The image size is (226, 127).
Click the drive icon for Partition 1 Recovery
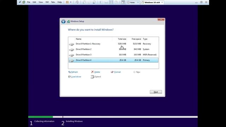click(x=71, y=44)
